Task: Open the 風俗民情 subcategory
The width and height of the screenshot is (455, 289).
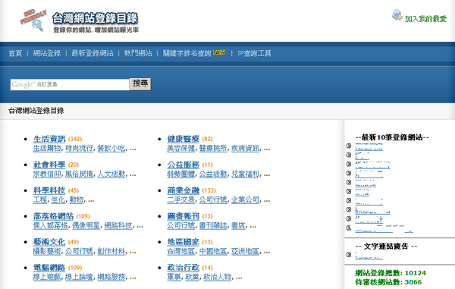Action: [x=79, y=174]
